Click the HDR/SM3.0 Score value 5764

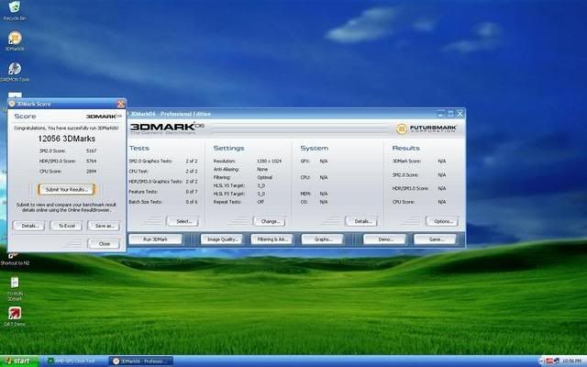pos(92,161)
